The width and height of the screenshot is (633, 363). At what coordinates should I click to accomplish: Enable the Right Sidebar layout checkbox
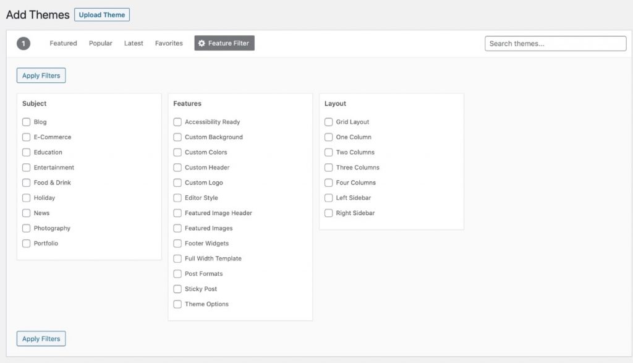pyautogui.click(x=328, y=213)
